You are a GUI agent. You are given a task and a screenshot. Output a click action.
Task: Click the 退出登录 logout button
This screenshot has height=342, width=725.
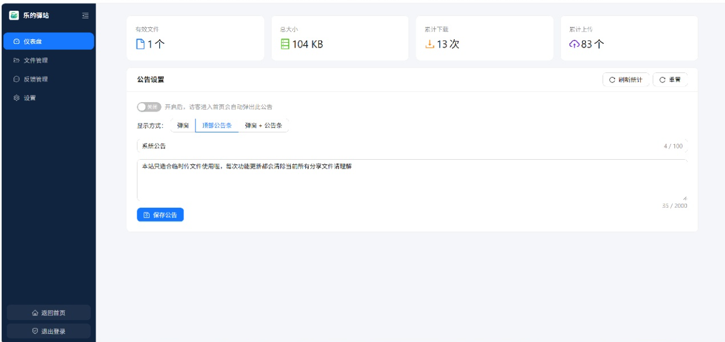click(49, 331)
